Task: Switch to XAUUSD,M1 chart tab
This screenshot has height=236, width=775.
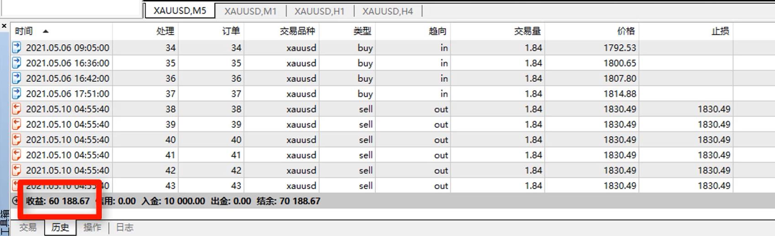Action: point(250,11)
